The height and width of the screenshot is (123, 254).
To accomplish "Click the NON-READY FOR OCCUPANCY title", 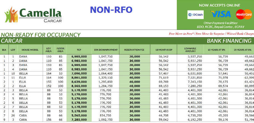I will click(x=41, y=35).
